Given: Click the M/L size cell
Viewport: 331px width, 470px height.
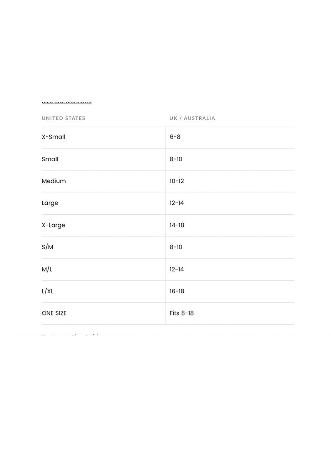Looking at the screenshot, I should click(x=47, y=270).
